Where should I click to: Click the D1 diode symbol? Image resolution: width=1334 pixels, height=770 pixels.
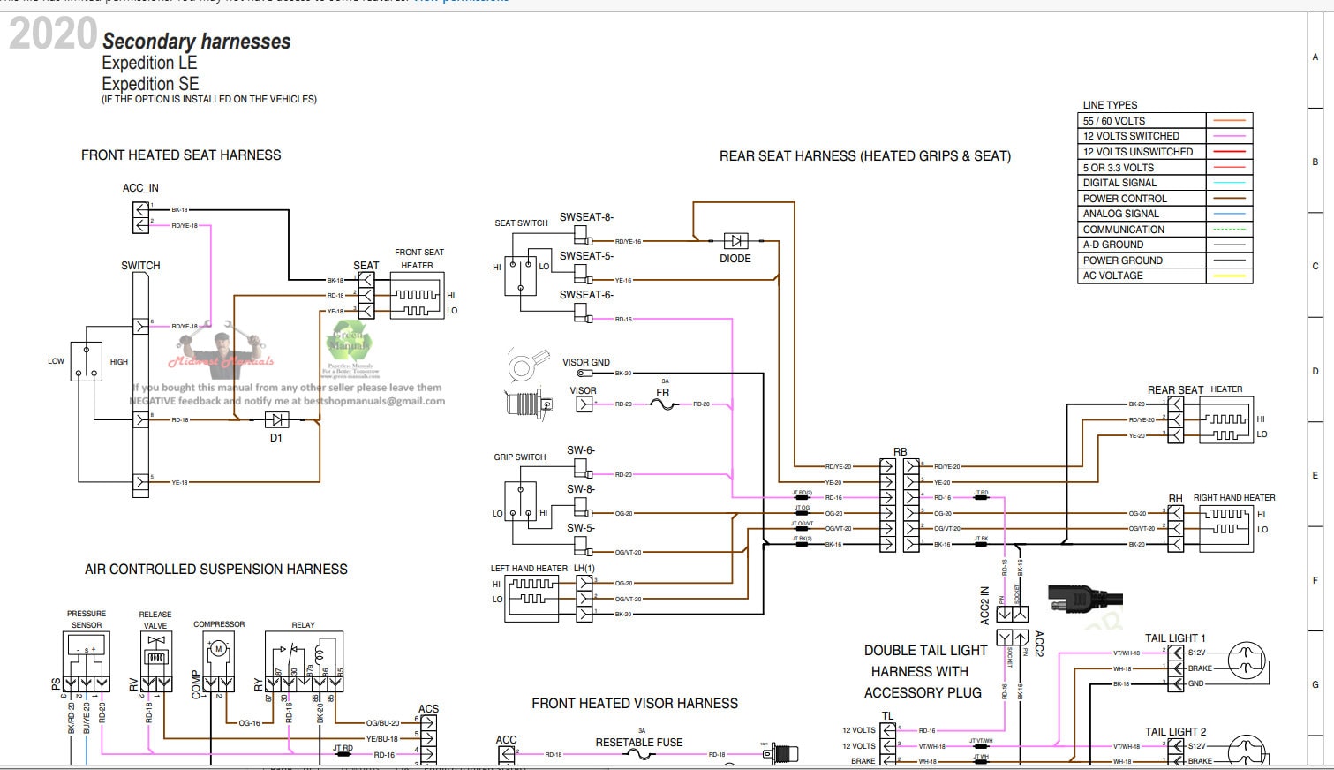tap(277, 420)
